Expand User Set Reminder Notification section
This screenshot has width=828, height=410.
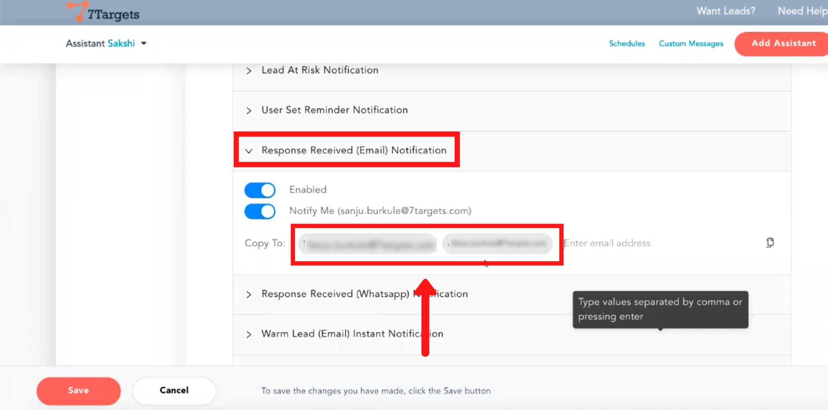point(249,110)
